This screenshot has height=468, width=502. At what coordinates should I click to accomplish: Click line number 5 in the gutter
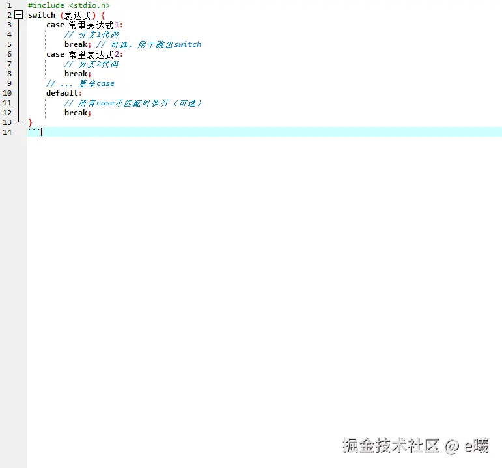point(9,44)
